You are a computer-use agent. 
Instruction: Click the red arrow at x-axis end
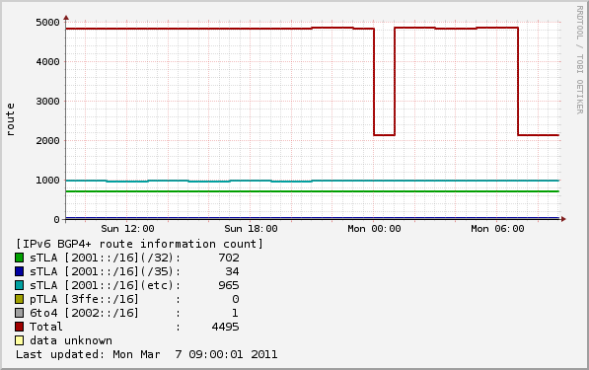[x=563, y=219]
